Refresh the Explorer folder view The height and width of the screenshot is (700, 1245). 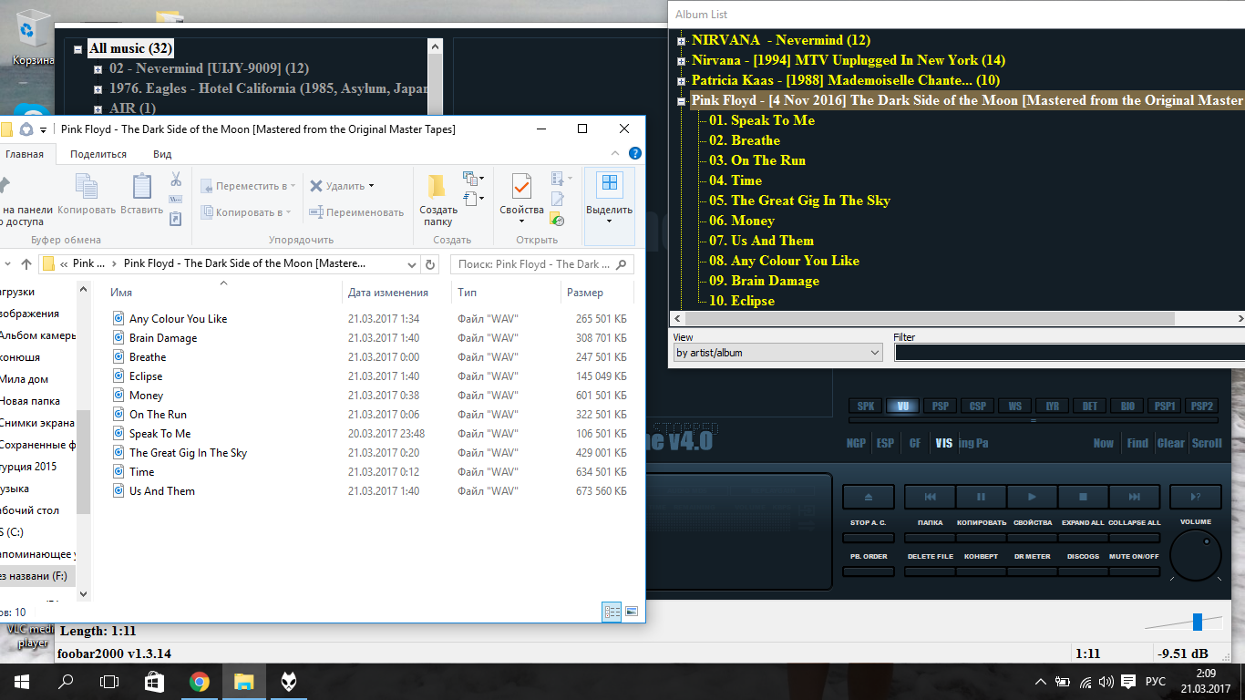coord(430,264)
